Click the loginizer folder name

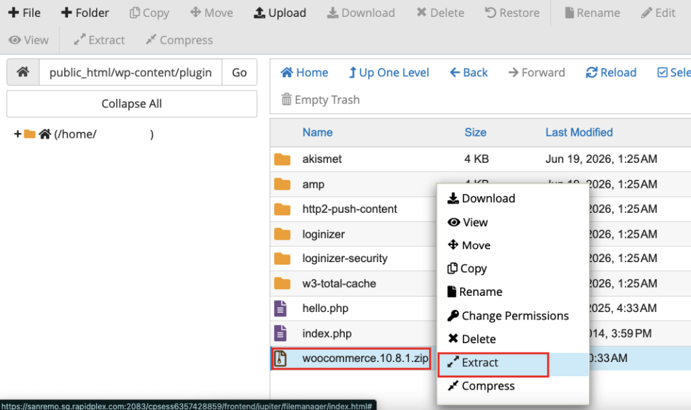tap(323, 234)
